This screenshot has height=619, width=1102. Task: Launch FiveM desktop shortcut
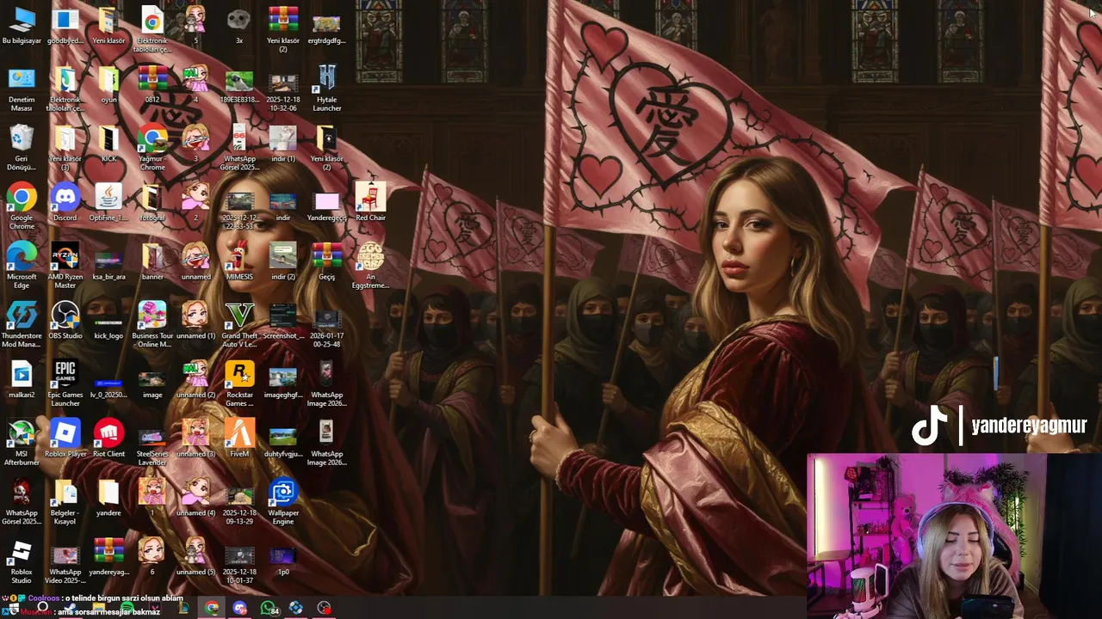pos(239,438)
